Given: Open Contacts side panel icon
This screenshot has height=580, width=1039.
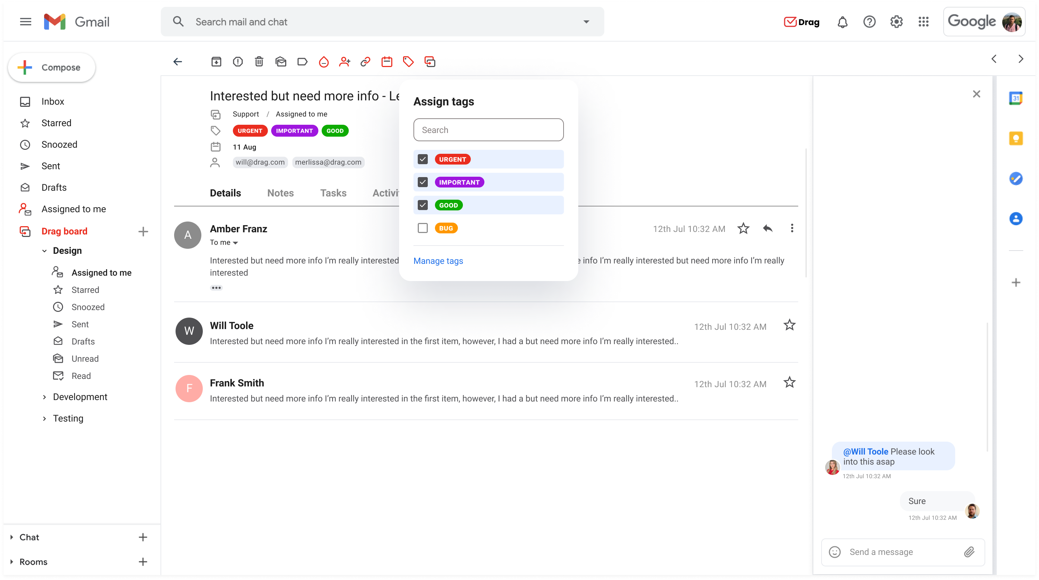Looking at the screenshot, I should pyautogui.click(x=1016, y=219).
